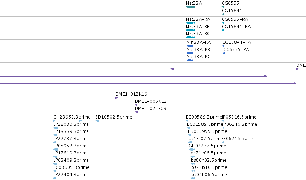Click the DME1-006K12 clone arrowhead
Image resolution: width=306 pixels, height=180 pixels.
(x=136, y=105)
